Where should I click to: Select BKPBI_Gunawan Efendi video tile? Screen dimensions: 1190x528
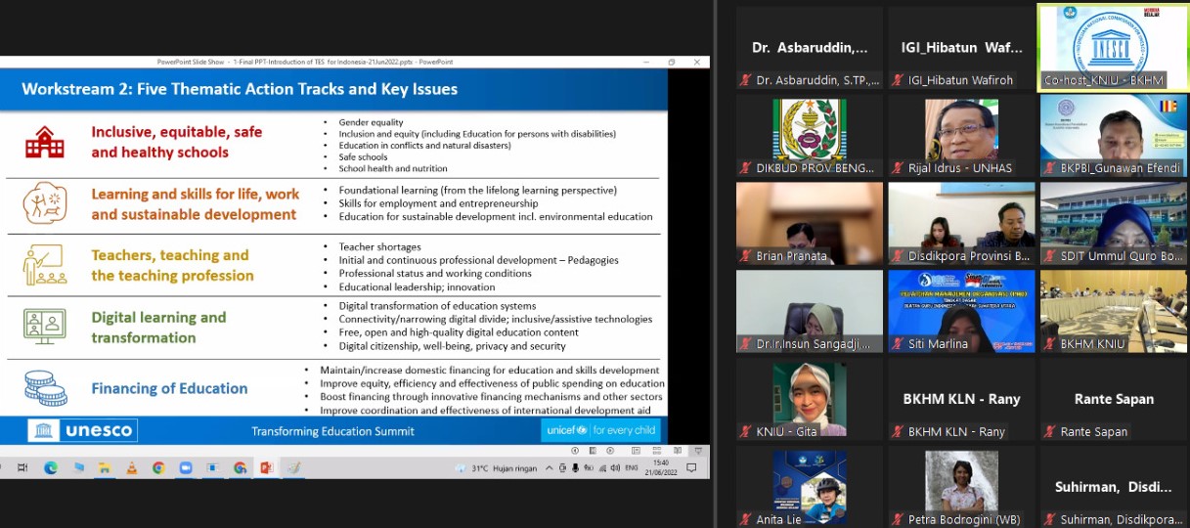1113,137
